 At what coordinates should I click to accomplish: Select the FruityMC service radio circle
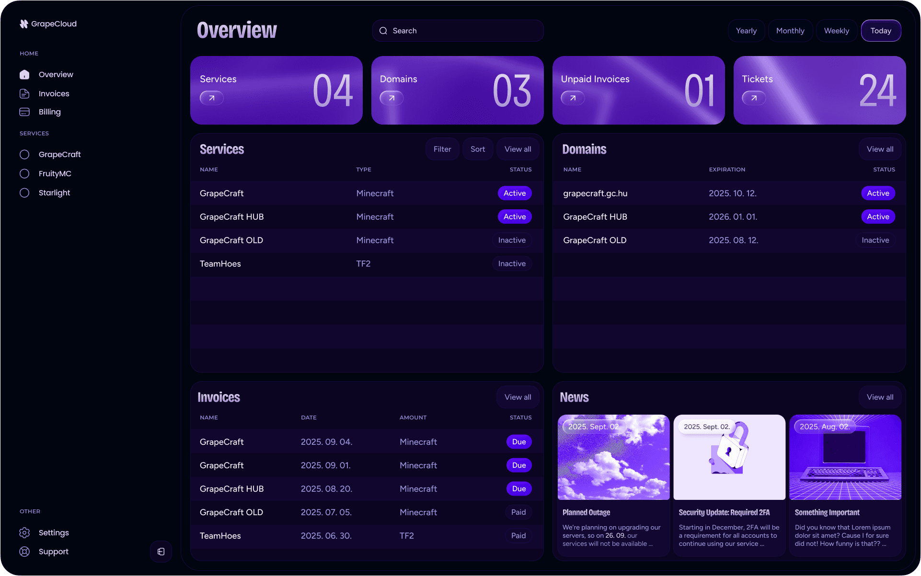coord(24,174)
